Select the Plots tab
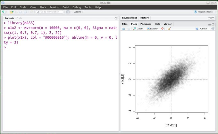Image resolution: width=218 pixels, height=134 pixels. click(x=134, y=24)
